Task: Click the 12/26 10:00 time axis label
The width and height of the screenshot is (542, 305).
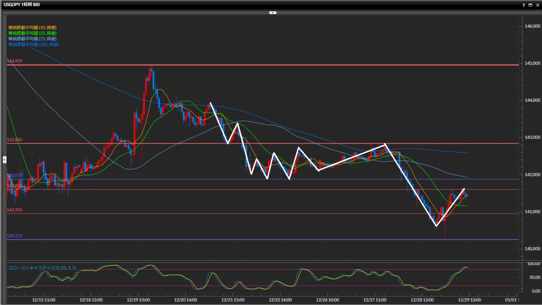Action: click(327, 300)
